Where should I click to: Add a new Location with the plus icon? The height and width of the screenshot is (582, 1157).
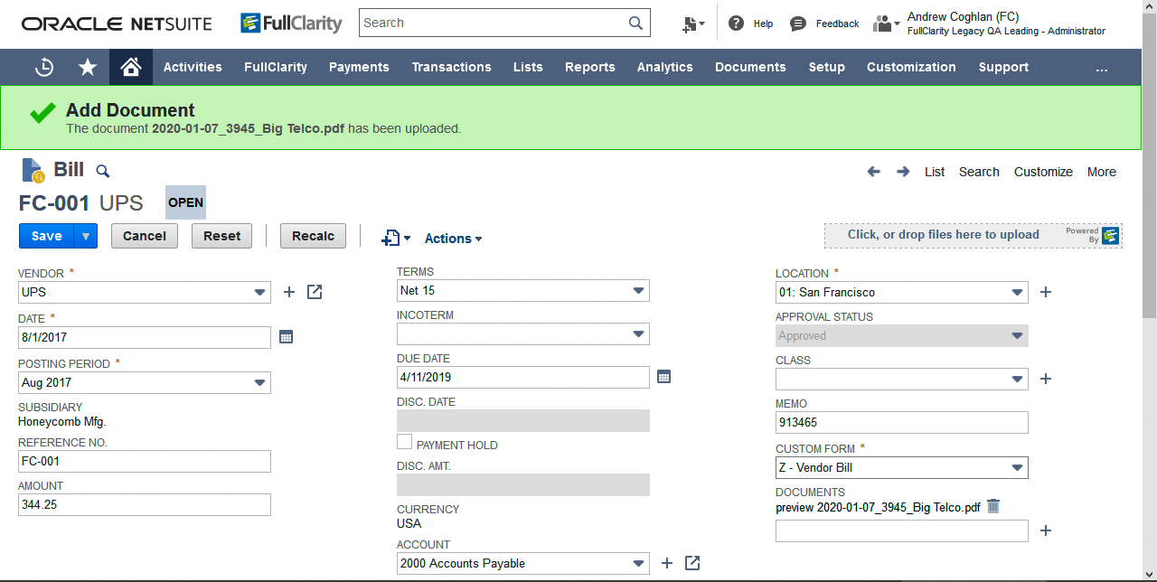[x=1045, y=291]
